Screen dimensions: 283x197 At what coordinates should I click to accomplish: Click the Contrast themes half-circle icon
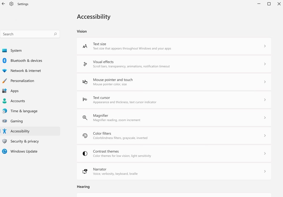pos(85,154)
